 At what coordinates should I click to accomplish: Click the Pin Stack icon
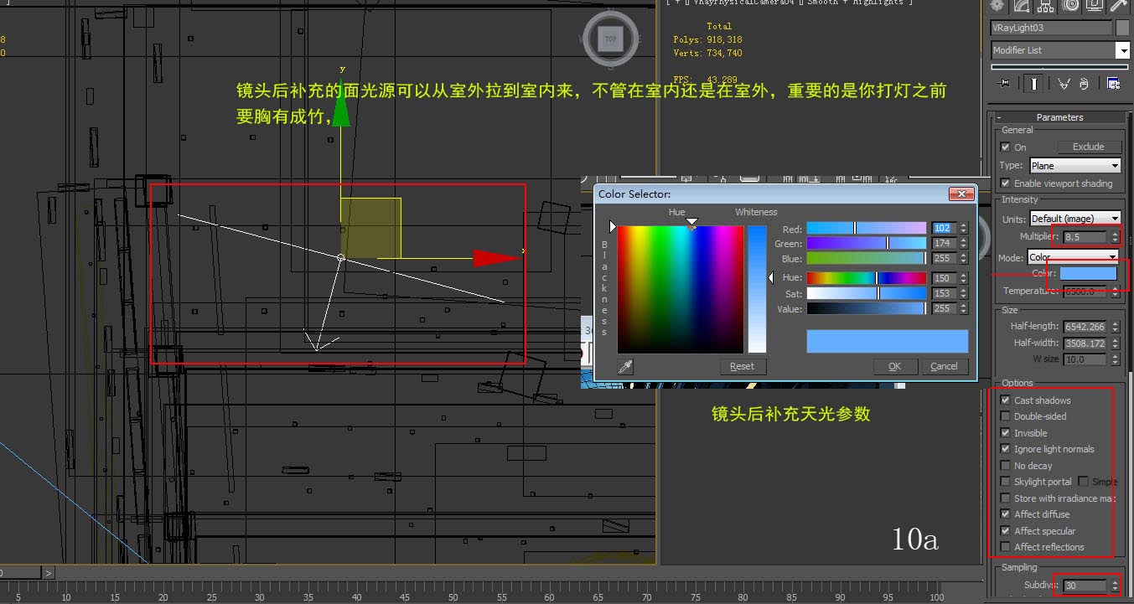point(1005,84)
